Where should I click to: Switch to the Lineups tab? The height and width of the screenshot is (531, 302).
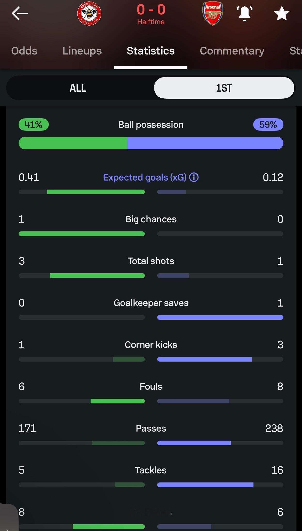pyautogui.click(x=82, y=51)
